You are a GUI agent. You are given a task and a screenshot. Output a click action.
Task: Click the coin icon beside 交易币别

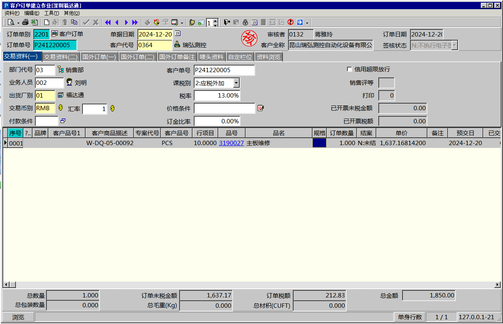pos(61,107)
